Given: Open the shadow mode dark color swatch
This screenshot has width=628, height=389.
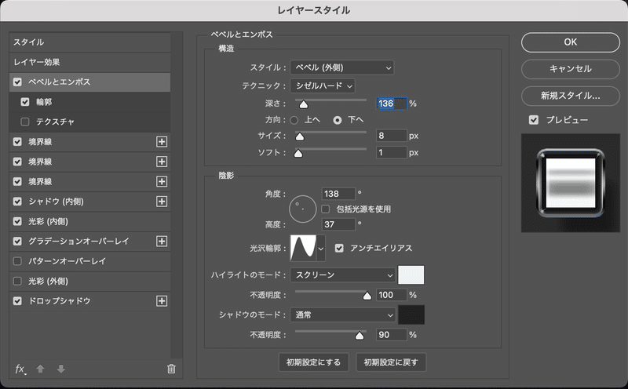Looking at the screenshot, I should point(411,315).
